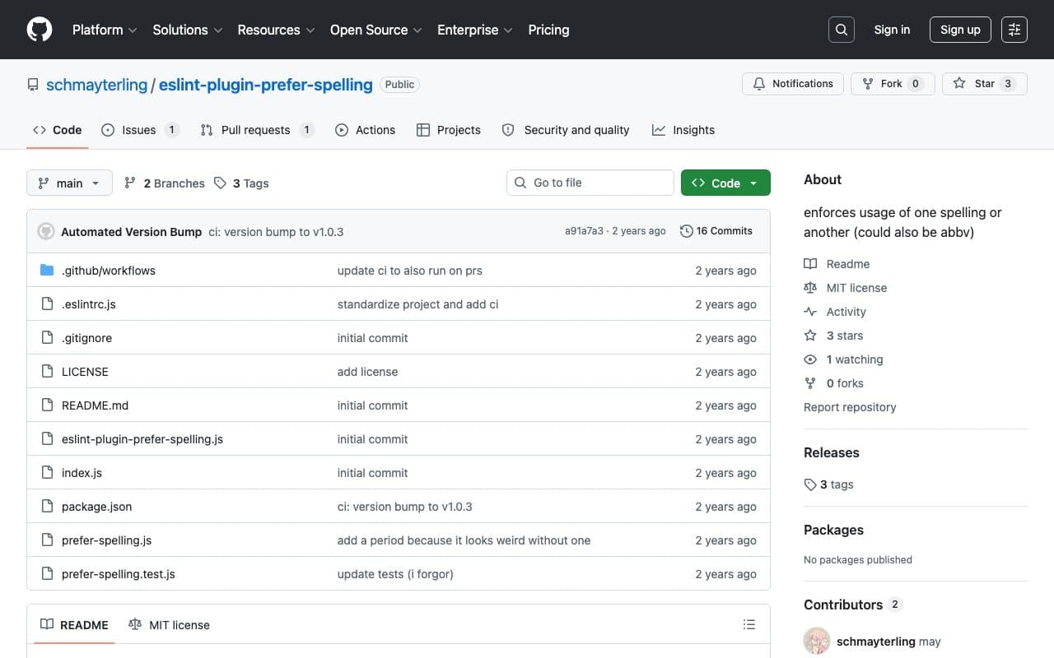Open the Pricing page
The height and width of the screenshot is (658, 1054).
click(548, 30)
